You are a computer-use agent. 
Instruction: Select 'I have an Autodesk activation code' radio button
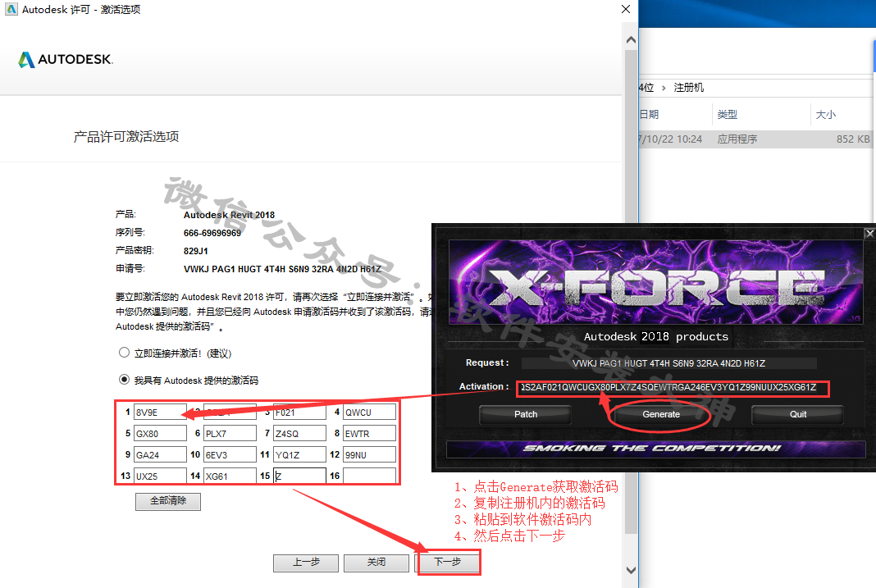pos(124,379)
